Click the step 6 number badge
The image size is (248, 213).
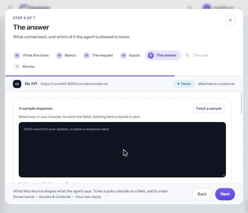point(187,55)
